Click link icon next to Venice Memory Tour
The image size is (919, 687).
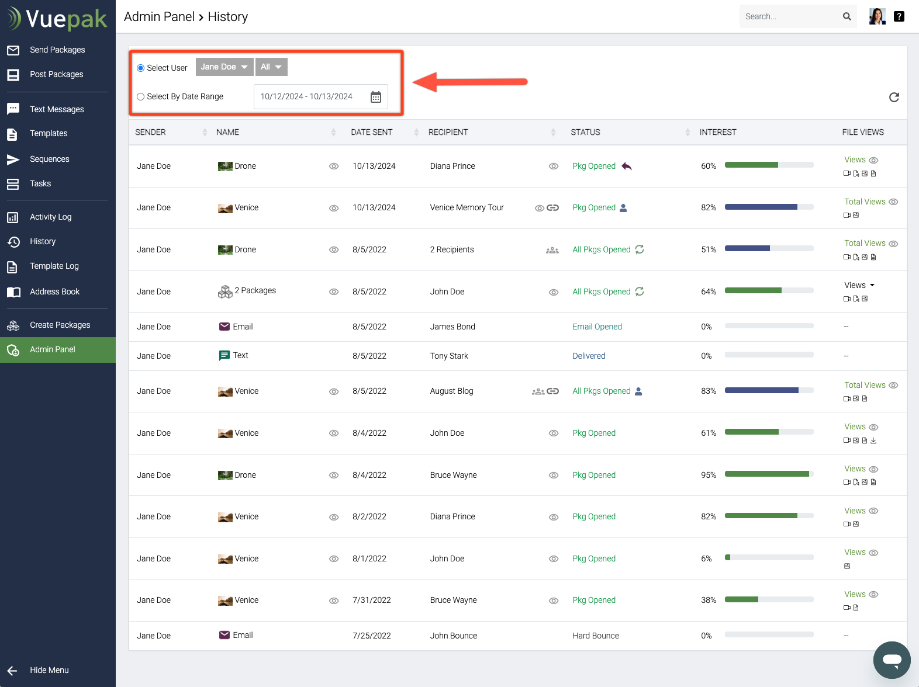click(x=553, y=208)
